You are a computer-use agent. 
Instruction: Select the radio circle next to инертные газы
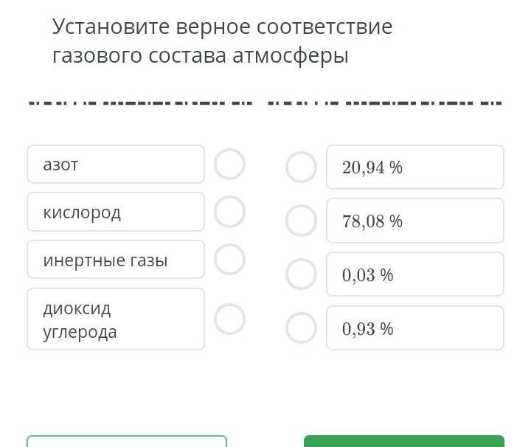pos(229,260)
